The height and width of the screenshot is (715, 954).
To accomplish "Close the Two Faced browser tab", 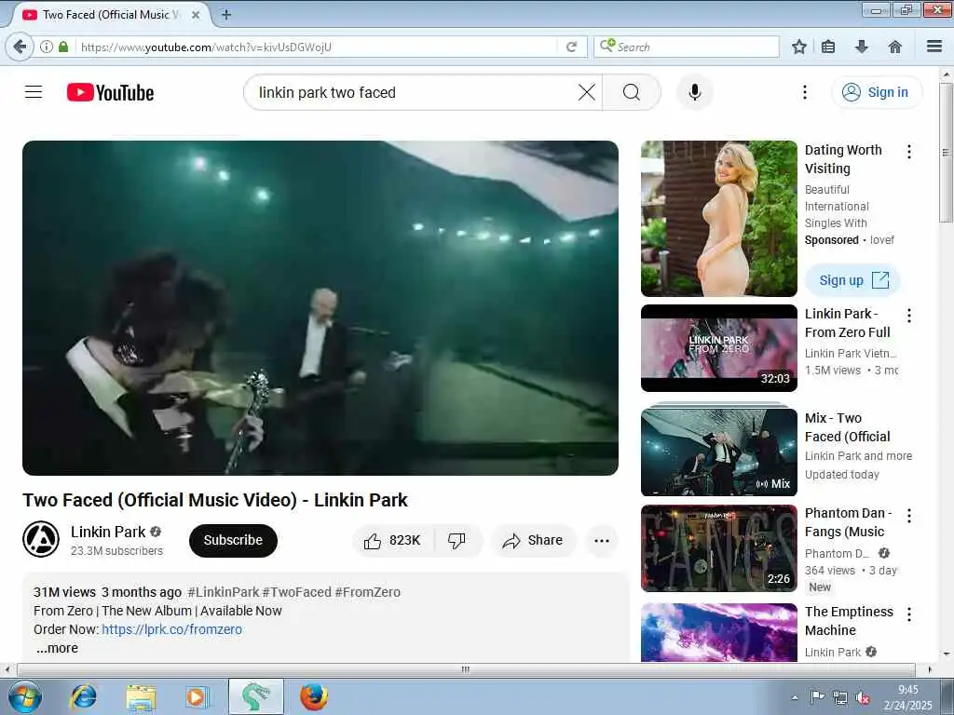I will [x=196, y=15].
